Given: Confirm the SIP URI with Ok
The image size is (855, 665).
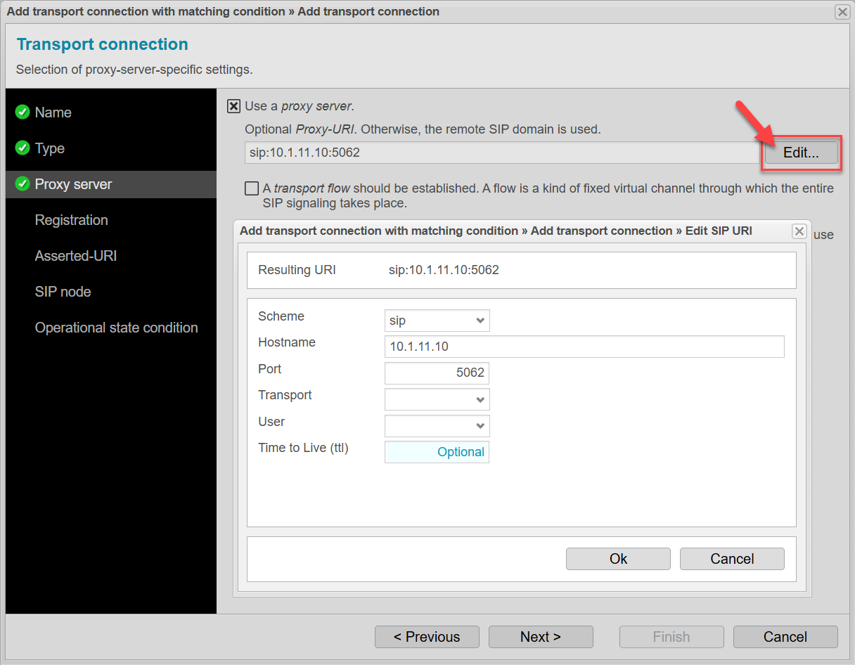Looking at the screenshot, I should click(x=617, y=558).
